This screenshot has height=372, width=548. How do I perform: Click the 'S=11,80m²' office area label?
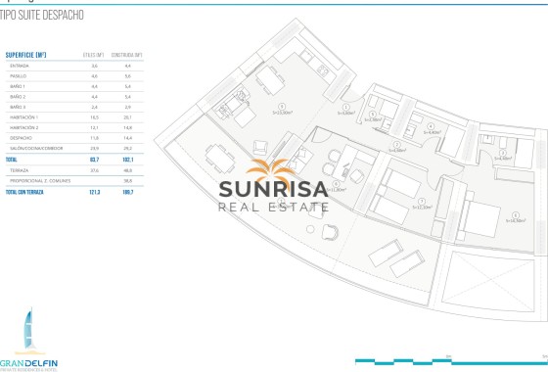[337, 190]
